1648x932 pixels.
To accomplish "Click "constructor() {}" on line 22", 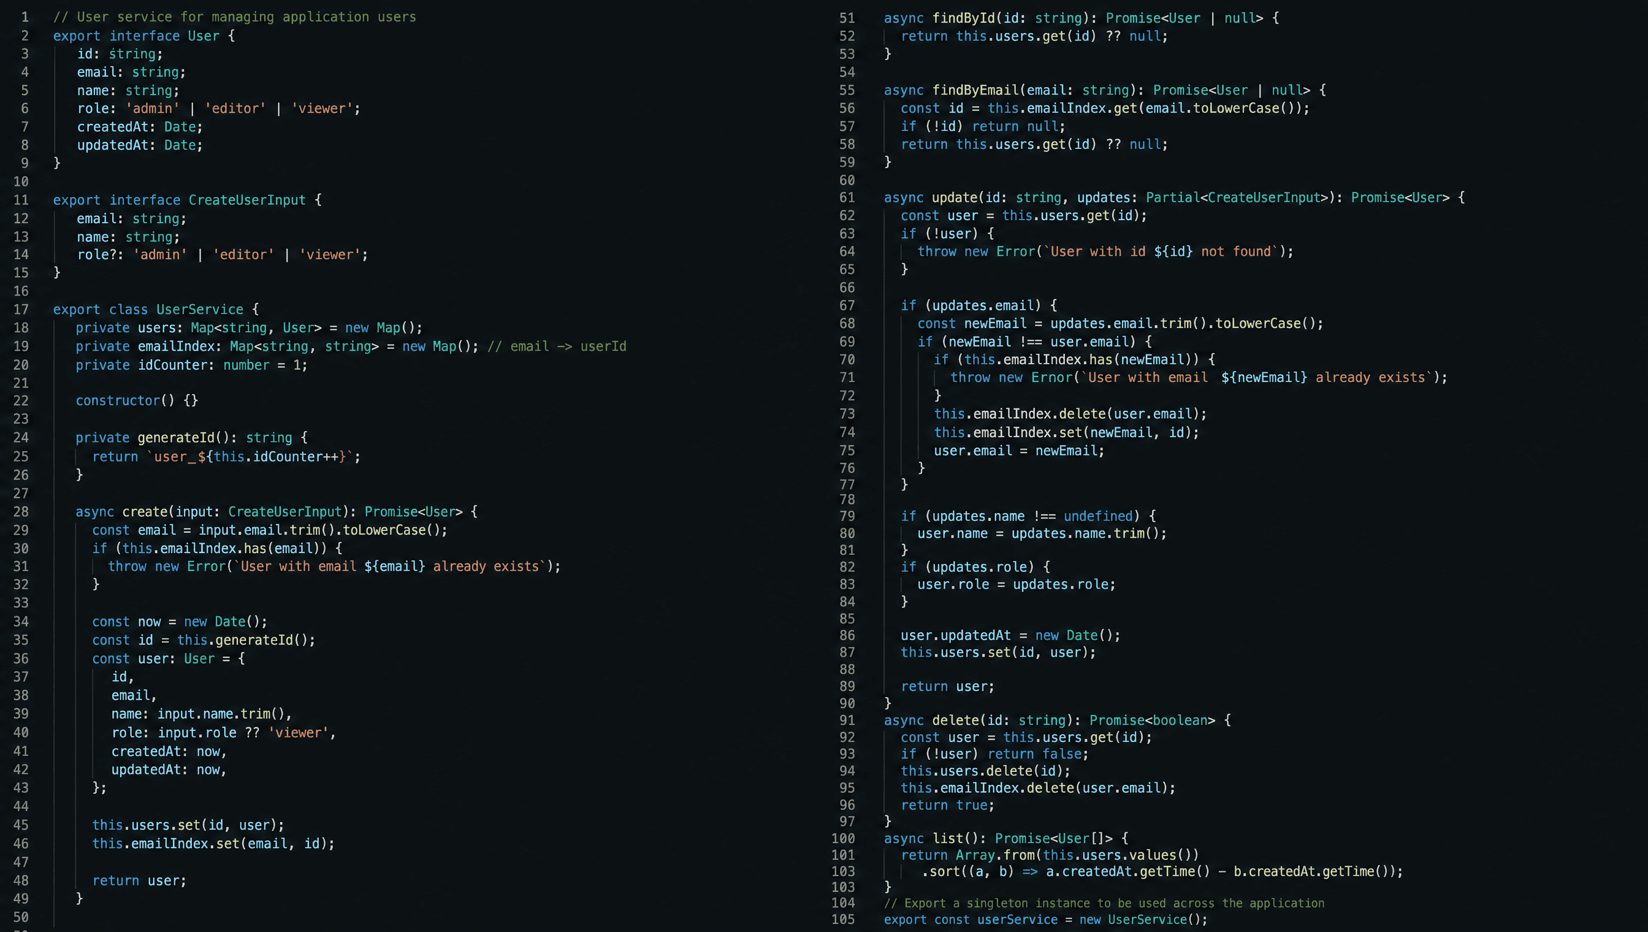I will point(137,401).
